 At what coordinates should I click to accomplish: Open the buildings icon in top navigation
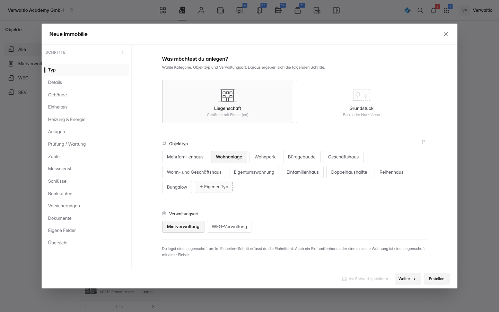pos(182,10)
